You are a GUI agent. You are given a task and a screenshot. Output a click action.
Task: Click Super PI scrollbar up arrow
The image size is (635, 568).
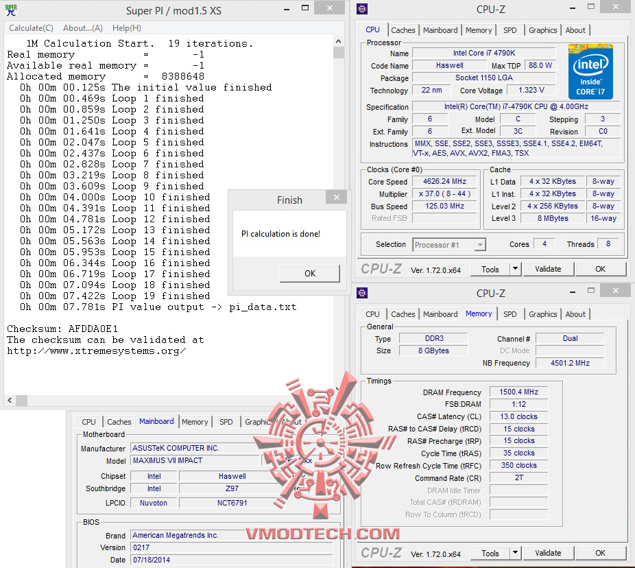(x=339, y=41)
